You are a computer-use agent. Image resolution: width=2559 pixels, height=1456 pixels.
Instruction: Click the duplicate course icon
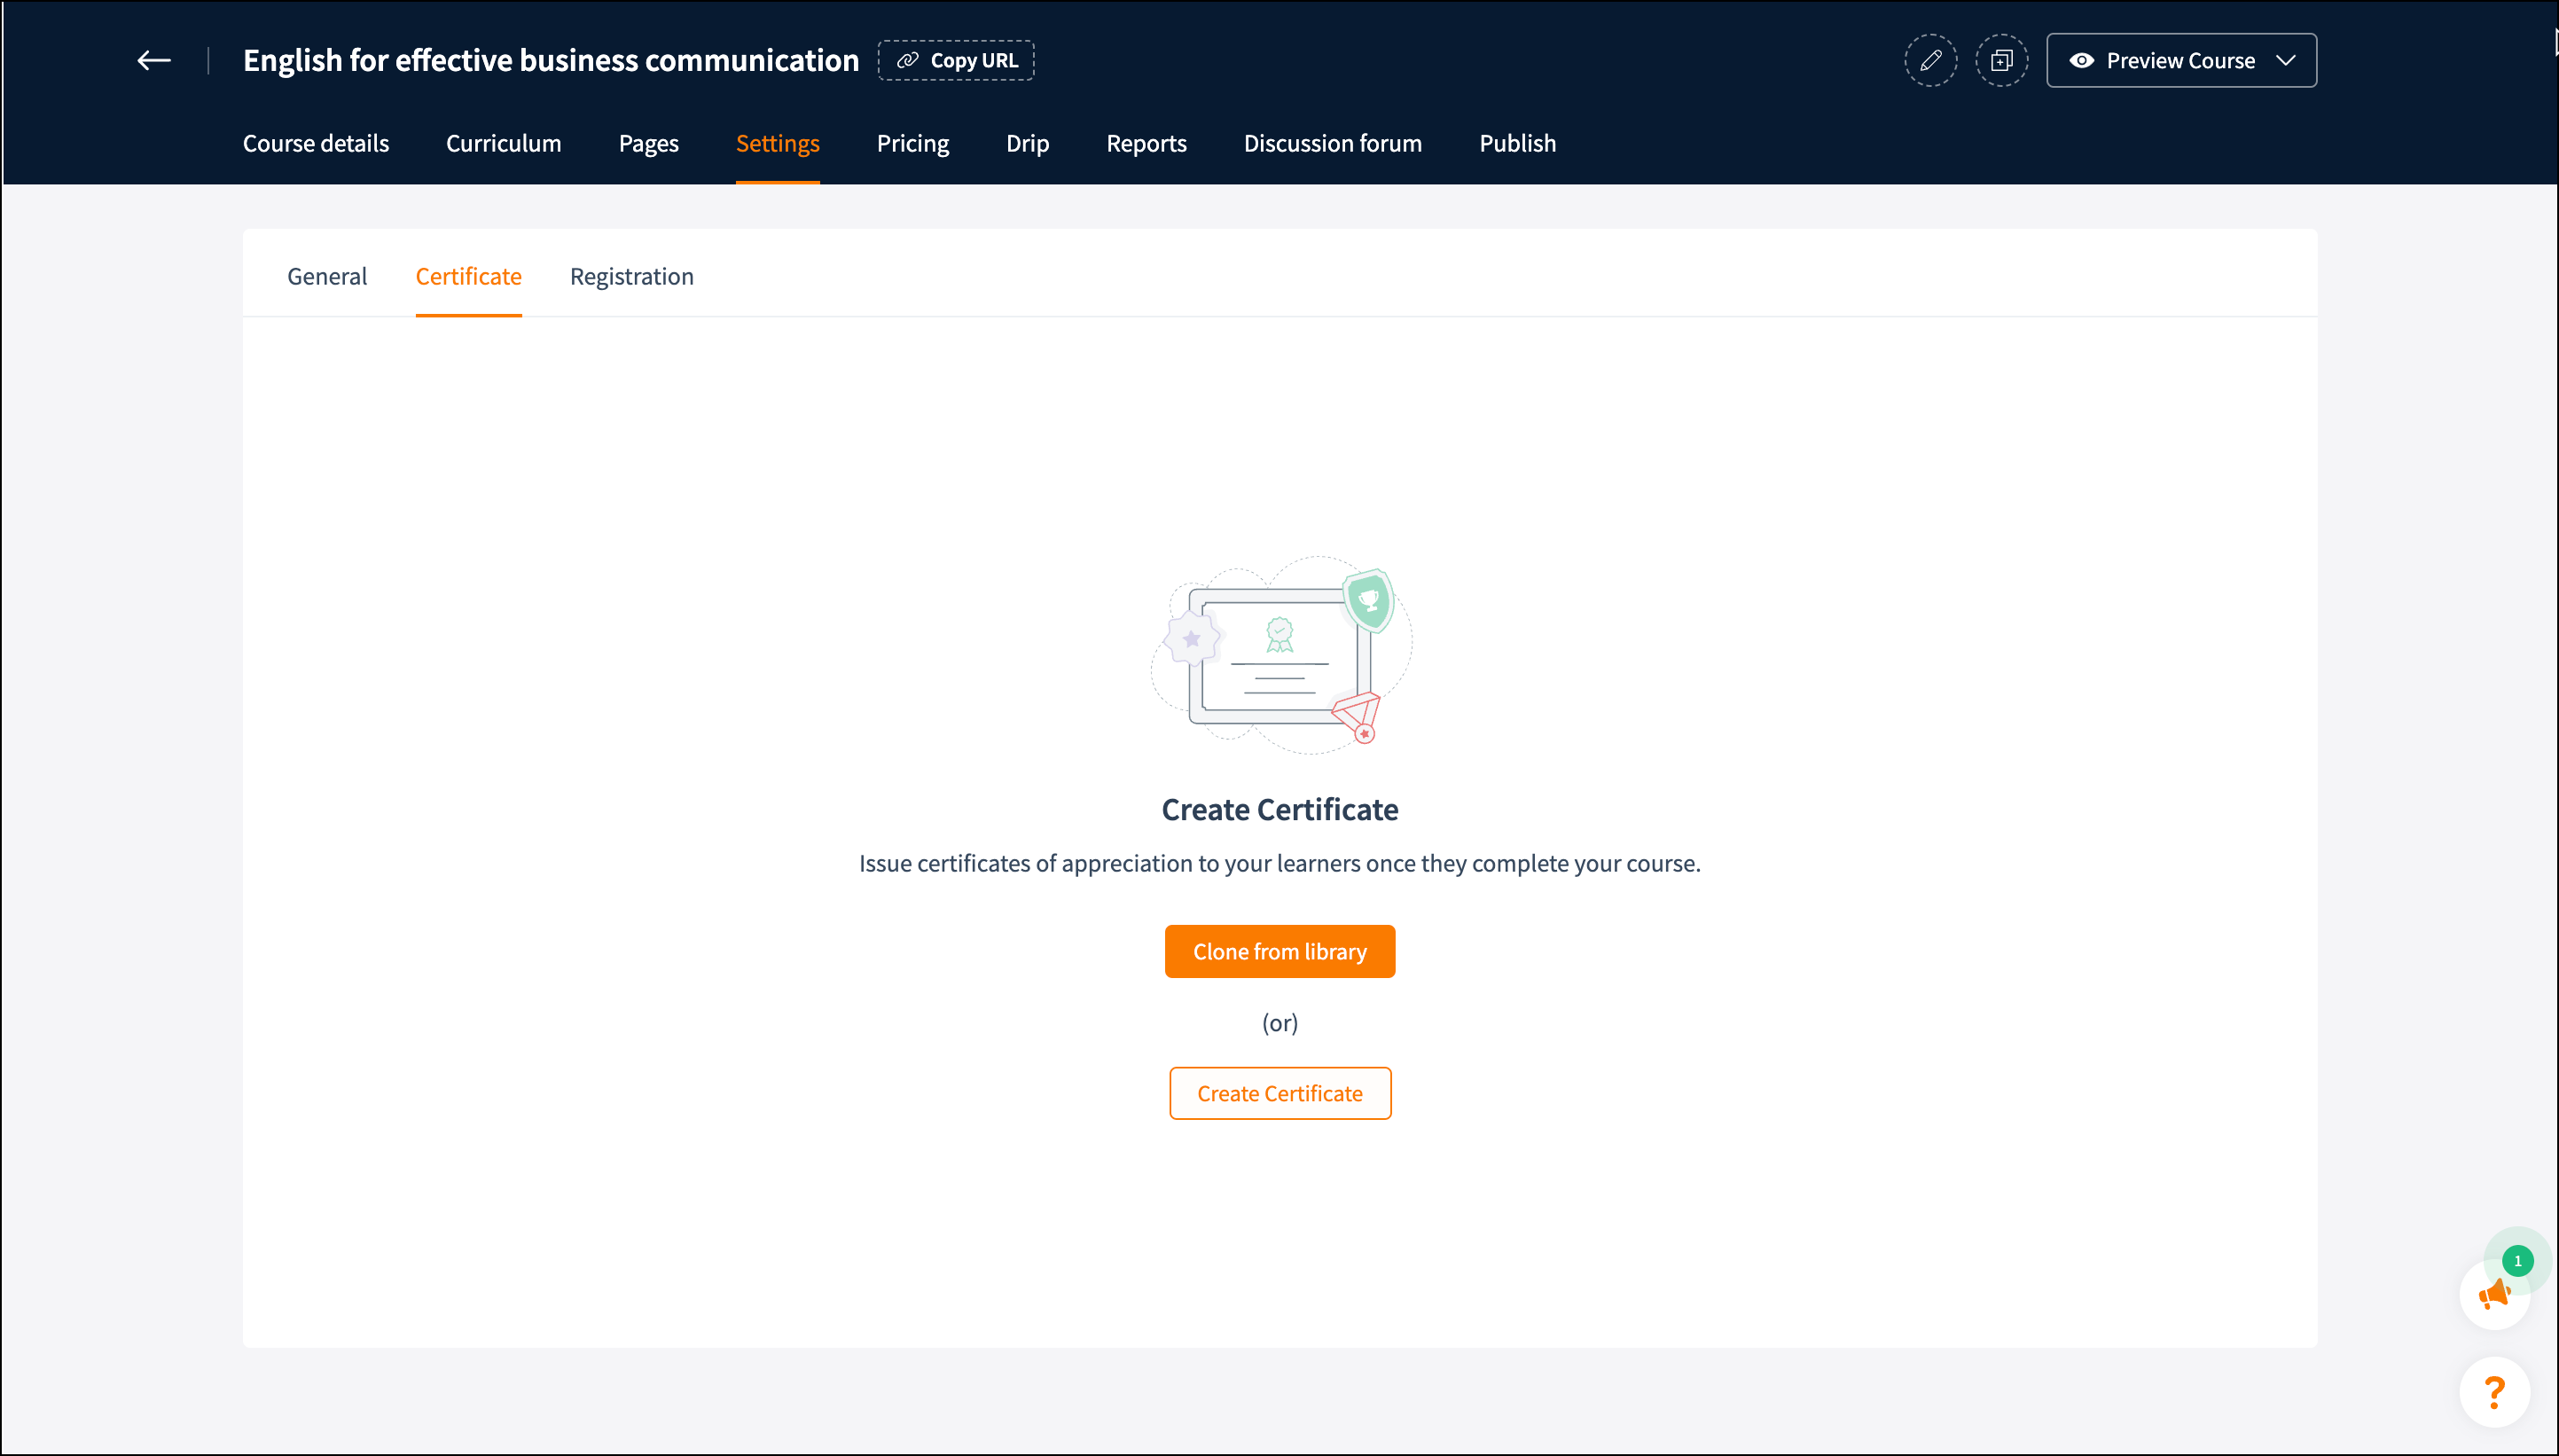coord(2001,61)
